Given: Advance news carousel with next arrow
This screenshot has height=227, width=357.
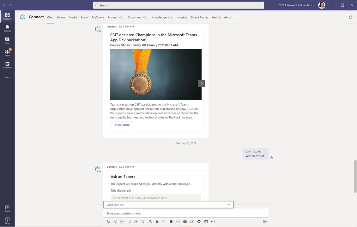Looking at the screenshot, I should pyautogui.click(x=202, y=84).
